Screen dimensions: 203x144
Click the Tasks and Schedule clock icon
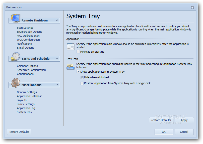(x=15, y=57)
